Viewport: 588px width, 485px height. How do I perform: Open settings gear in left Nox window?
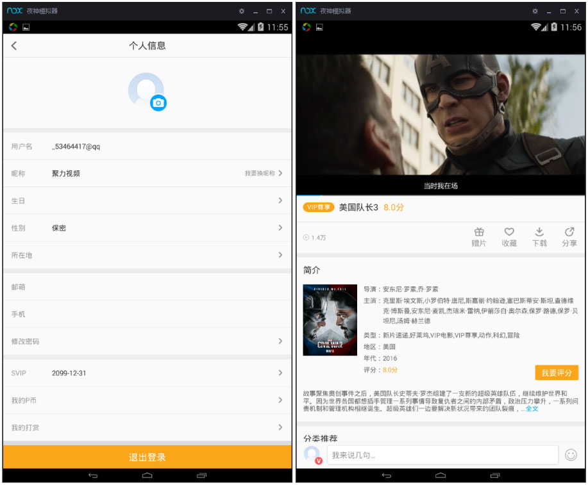[x=242, y=11]
